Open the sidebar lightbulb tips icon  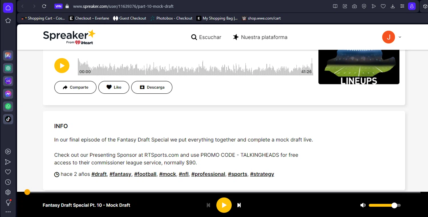(x=8, y=202)
